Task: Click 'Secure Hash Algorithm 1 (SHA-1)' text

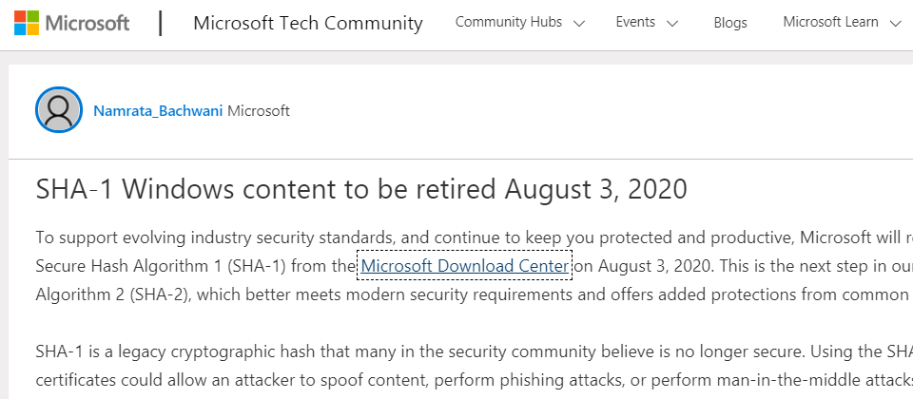Action: (161, 266)
